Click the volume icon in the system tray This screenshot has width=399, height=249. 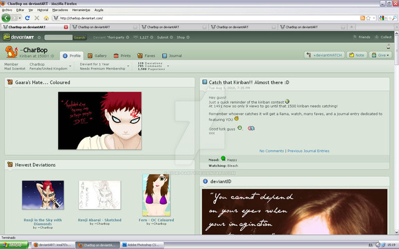pyautogui.click(x=378, y=245)
